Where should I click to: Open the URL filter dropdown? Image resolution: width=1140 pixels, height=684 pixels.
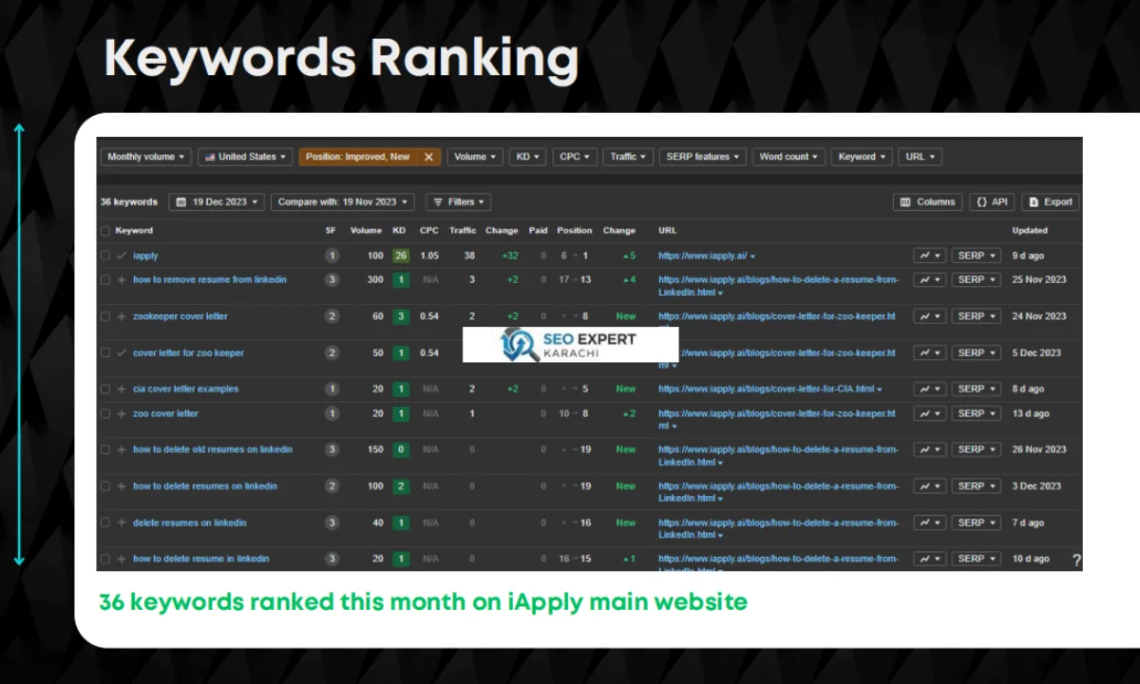pos(921,157)
